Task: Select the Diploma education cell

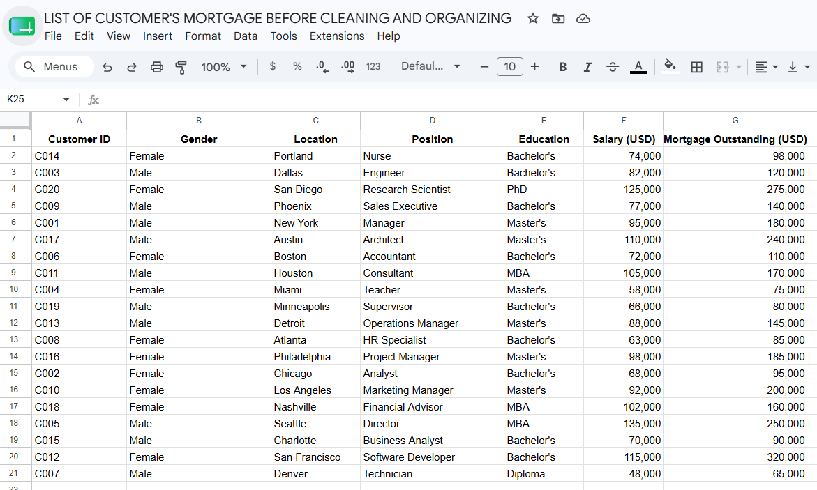Action: [544, 473]
